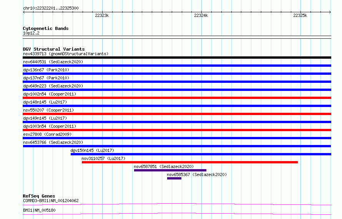Open nsv6587851 (Sedlazeck2020) label
Screen dimensions: 342x219
pos(164,166)
